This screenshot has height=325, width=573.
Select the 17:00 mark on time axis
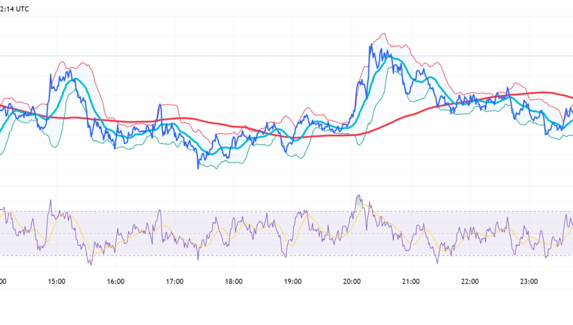pyautogui.click(x=175, y=281)
